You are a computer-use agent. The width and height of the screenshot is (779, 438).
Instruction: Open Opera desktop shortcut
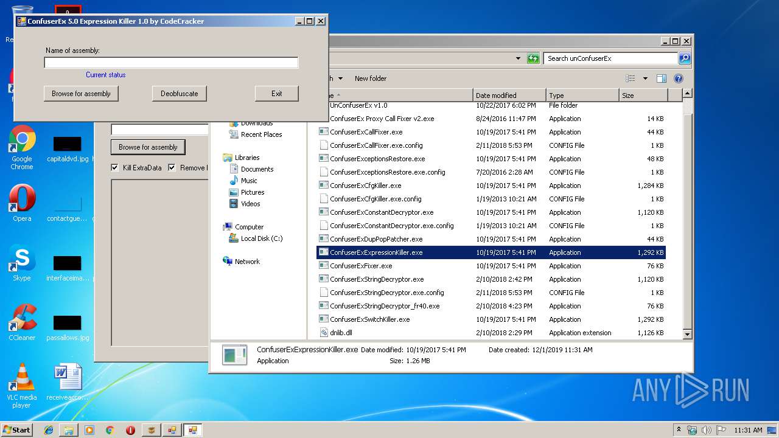tap(22, 203)
